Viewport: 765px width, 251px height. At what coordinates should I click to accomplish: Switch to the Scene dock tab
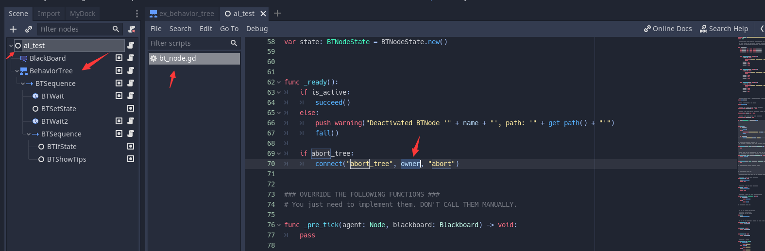point(18,14)
